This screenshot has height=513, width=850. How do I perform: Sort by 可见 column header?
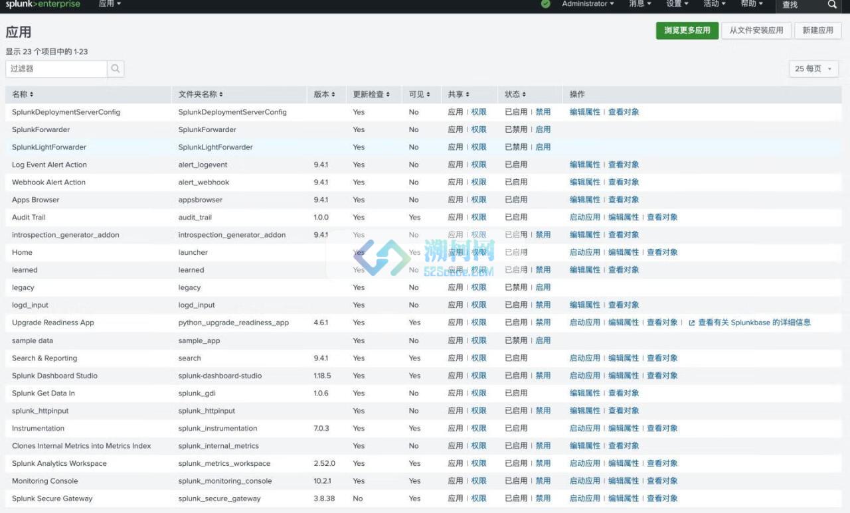(420, 94)
